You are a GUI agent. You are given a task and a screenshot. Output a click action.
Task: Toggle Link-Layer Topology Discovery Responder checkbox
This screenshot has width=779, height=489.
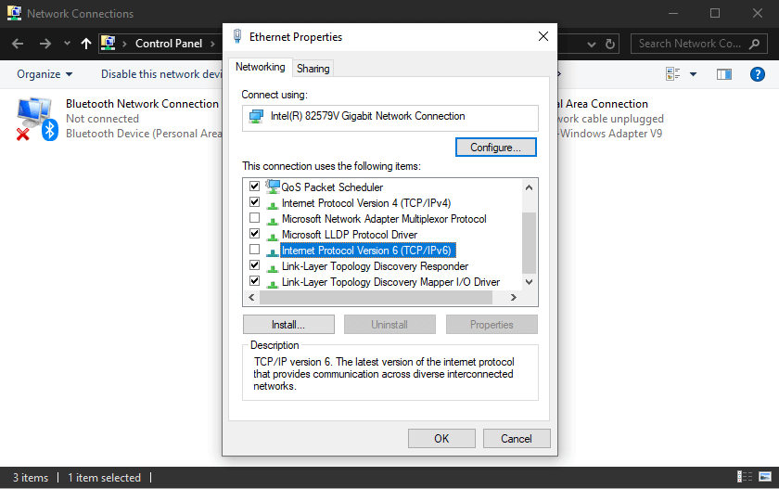[254, 265]
